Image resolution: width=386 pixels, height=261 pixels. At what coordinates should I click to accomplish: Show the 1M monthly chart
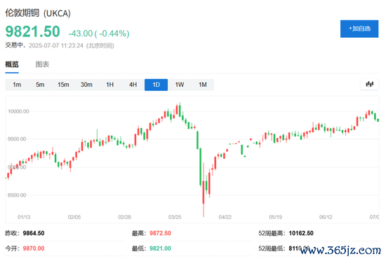pos(203,85)
